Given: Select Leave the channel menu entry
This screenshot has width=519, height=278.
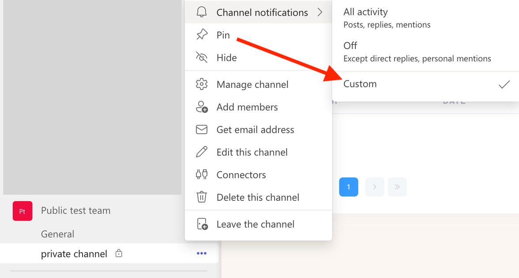Looking at the screenshot, I should click(255, 224).
